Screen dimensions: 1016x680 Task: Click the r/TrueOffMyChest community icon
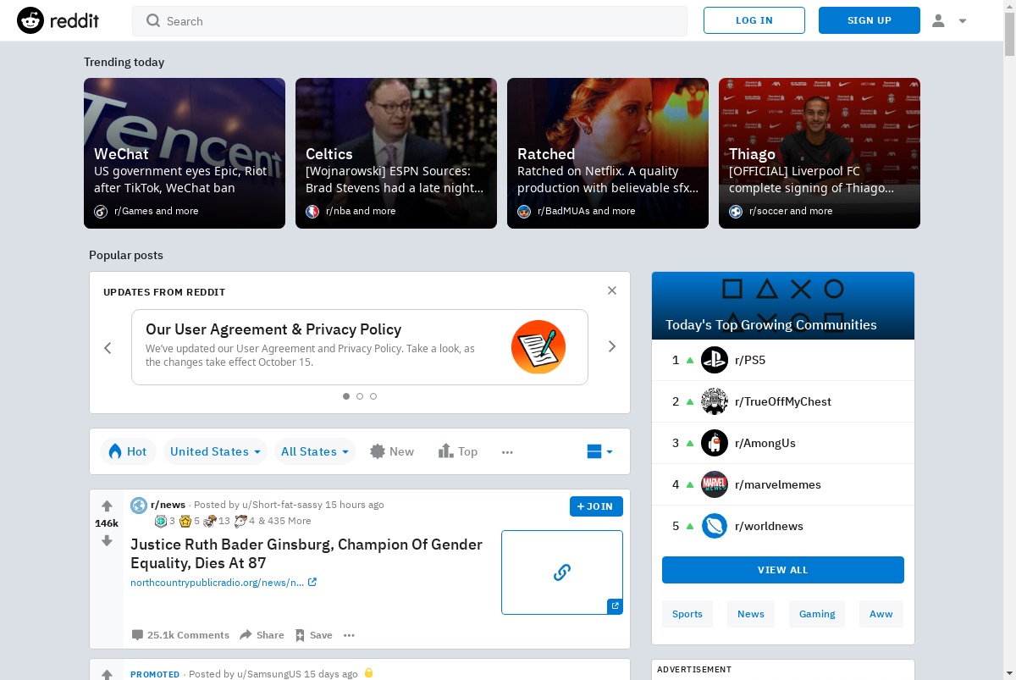pos(715,401)
